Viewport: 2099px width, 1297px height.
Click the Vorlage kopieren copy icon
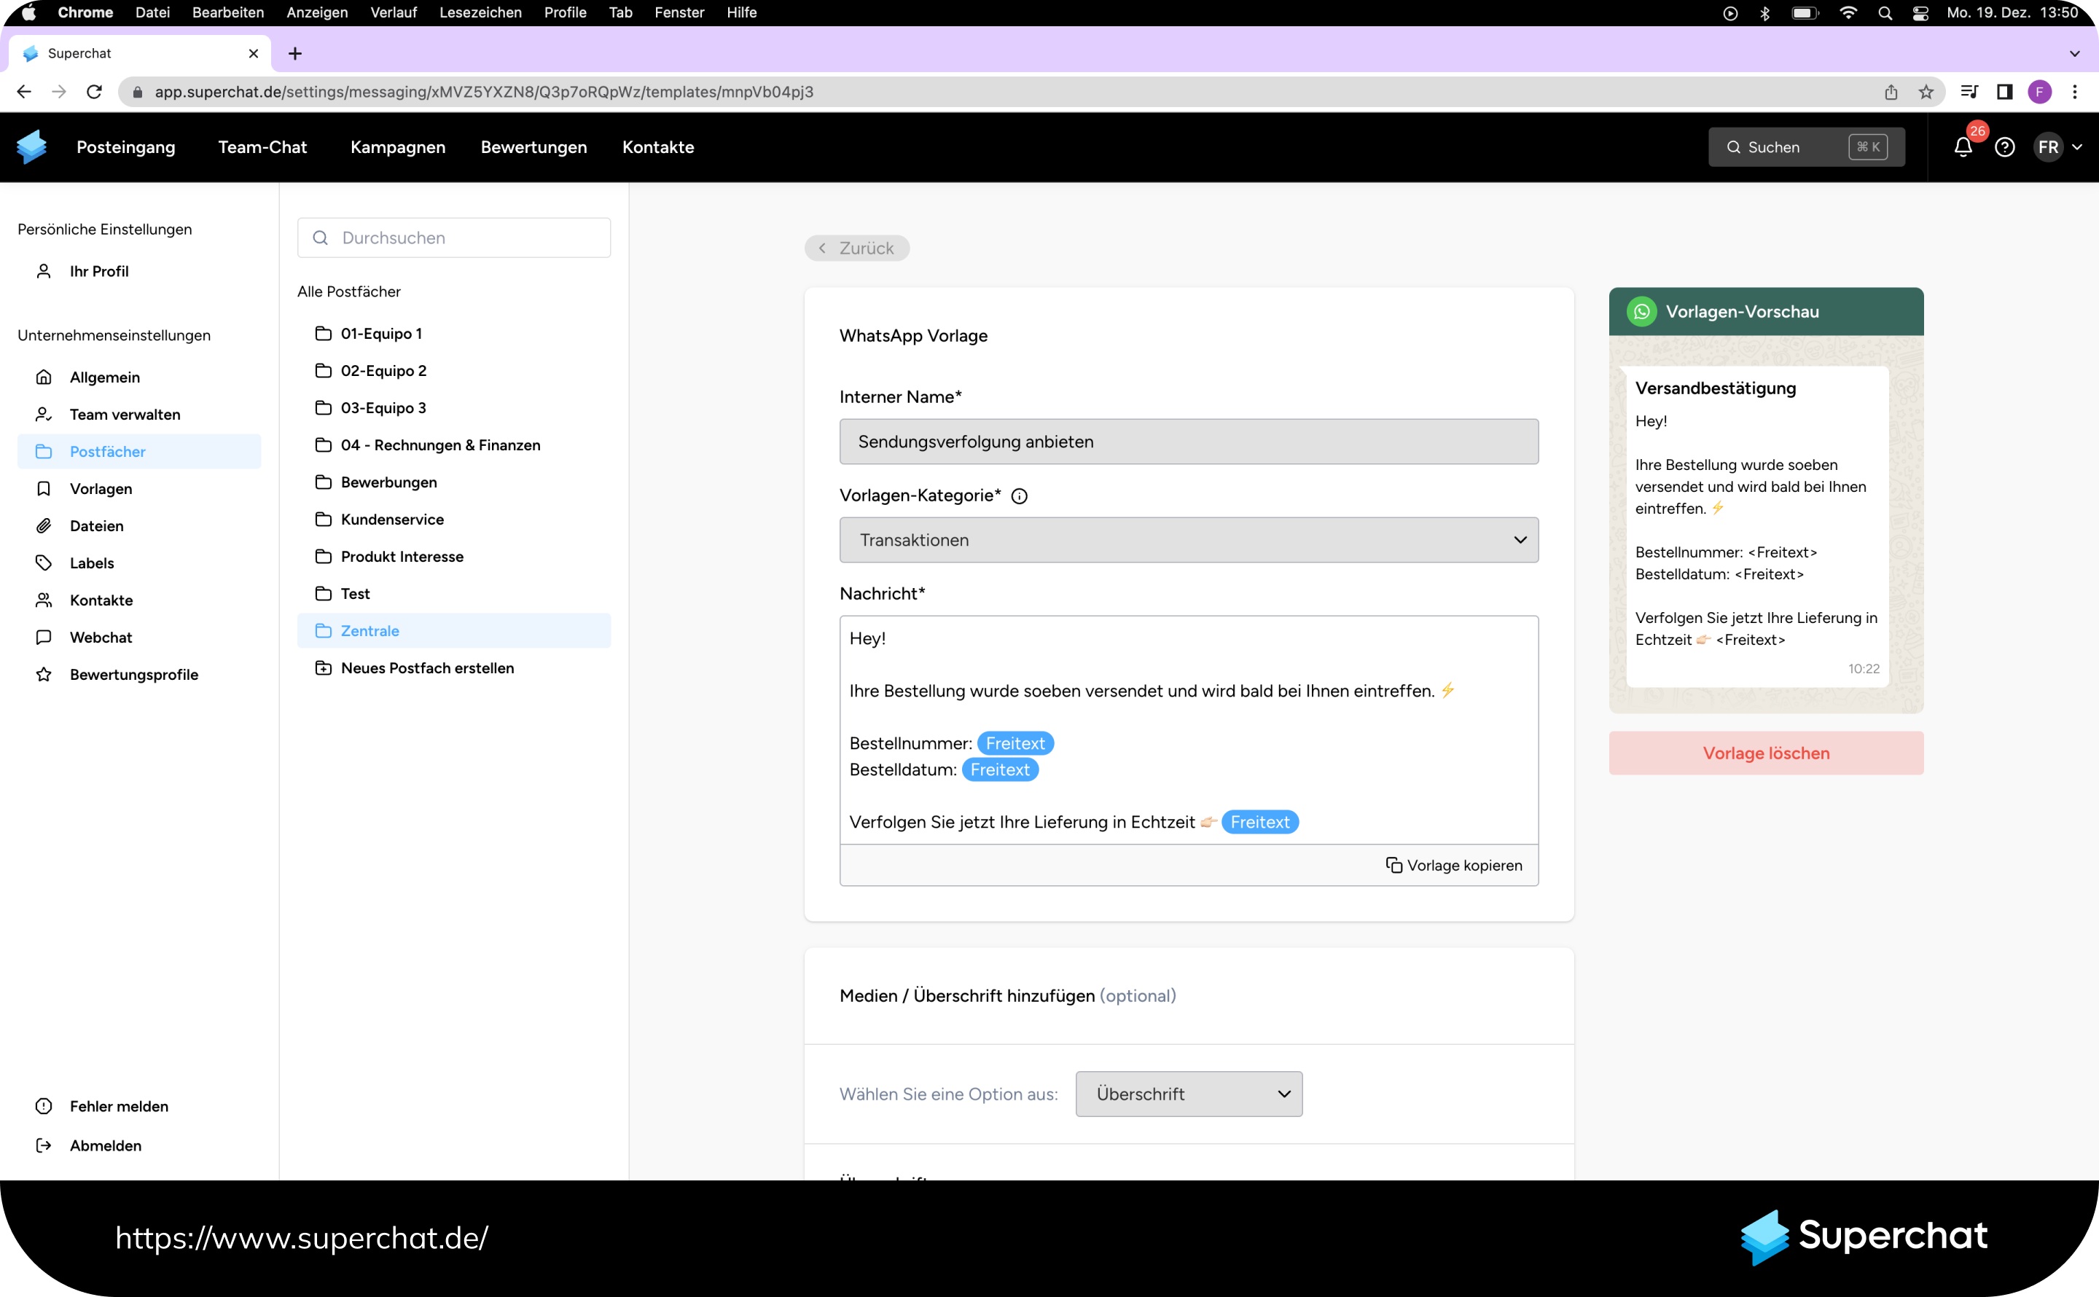tap(1394, 865)
